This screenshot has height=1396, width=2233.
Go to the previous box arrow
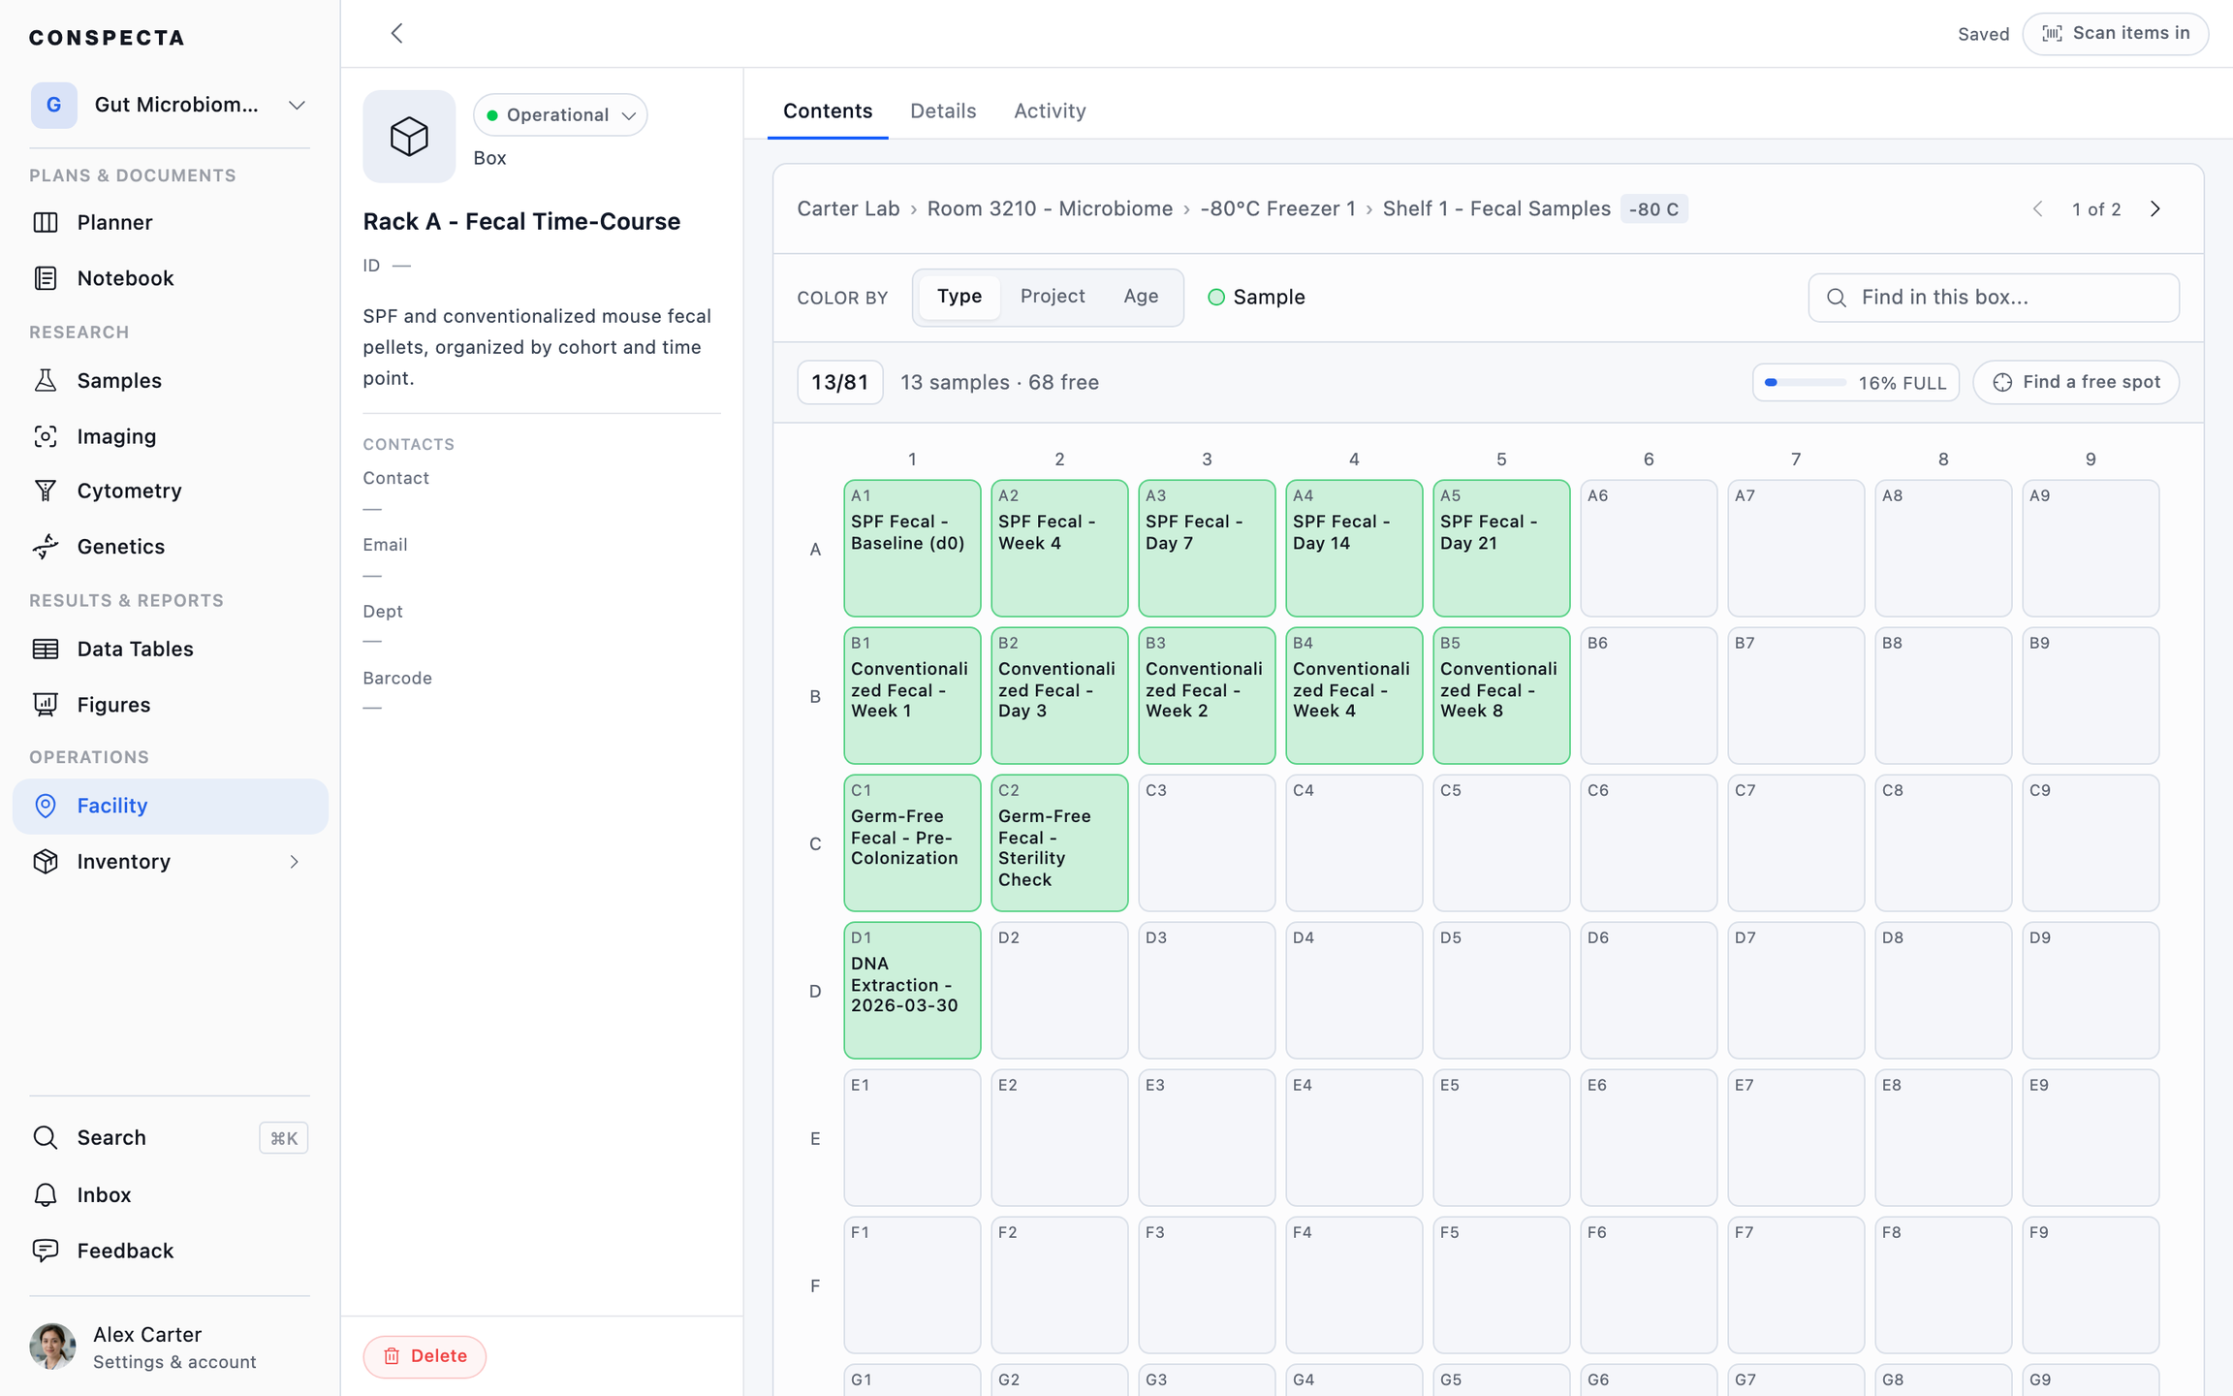[x=2037, y=209]
